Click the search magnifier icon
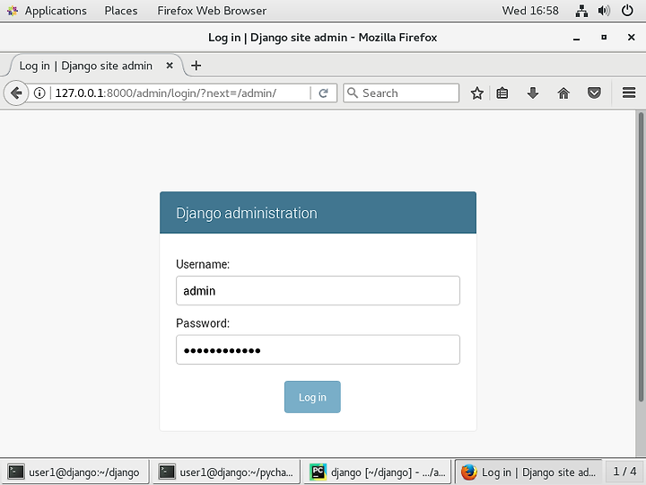 (x=353, y=93)
